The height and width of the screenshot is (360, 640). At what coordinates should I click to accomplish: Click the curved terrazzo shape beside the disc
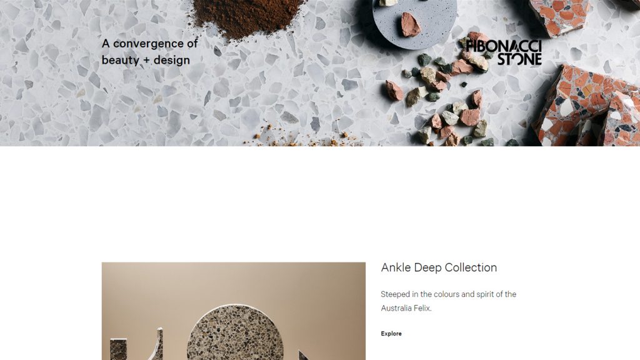[156, 345]
